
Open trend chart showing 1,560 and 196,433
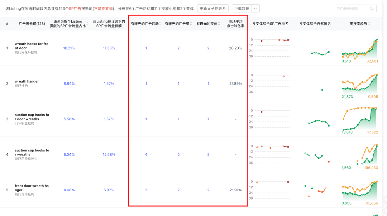pos(360,156)
